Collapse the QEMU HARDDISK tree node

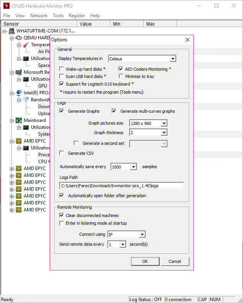pos(11,38)
